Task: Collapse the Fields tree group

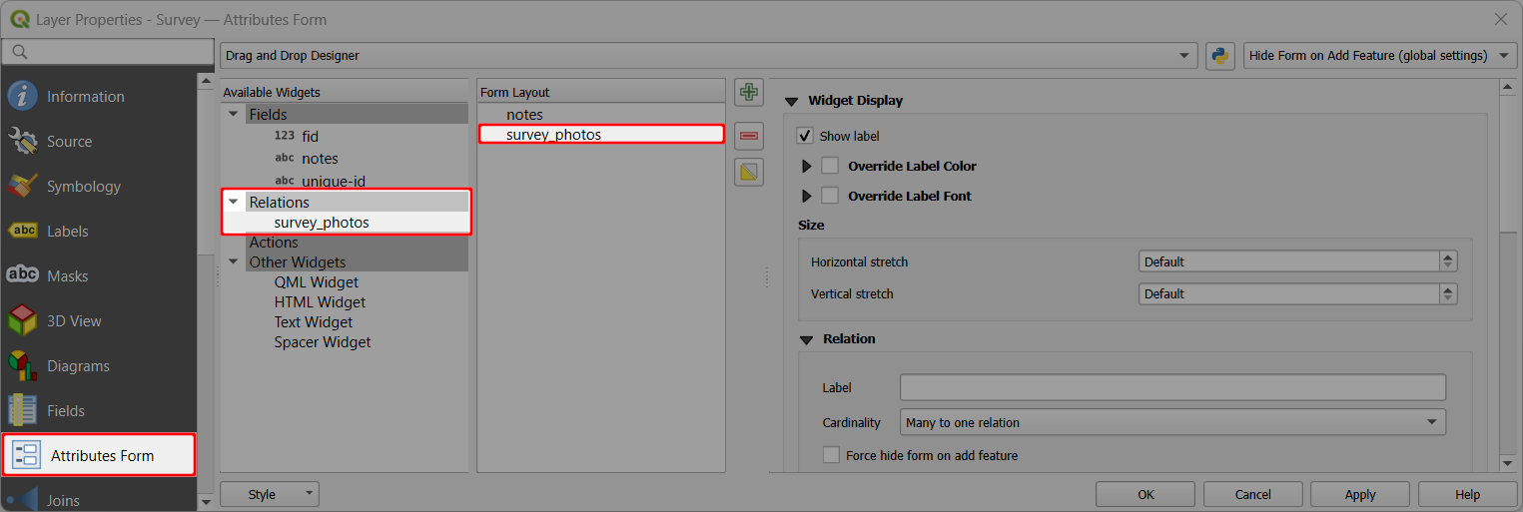Action: pos(233,115)
